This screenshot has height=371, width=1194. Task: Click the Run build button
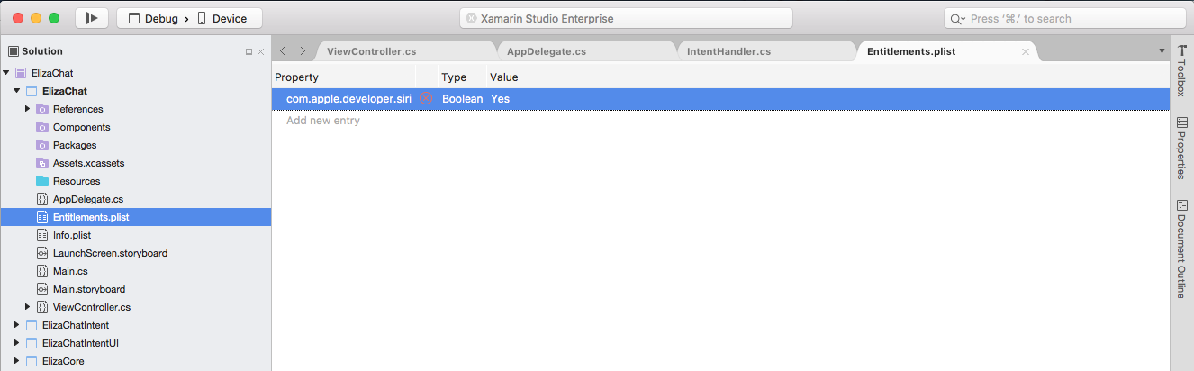pyautogui.click(x=92, y=18)
